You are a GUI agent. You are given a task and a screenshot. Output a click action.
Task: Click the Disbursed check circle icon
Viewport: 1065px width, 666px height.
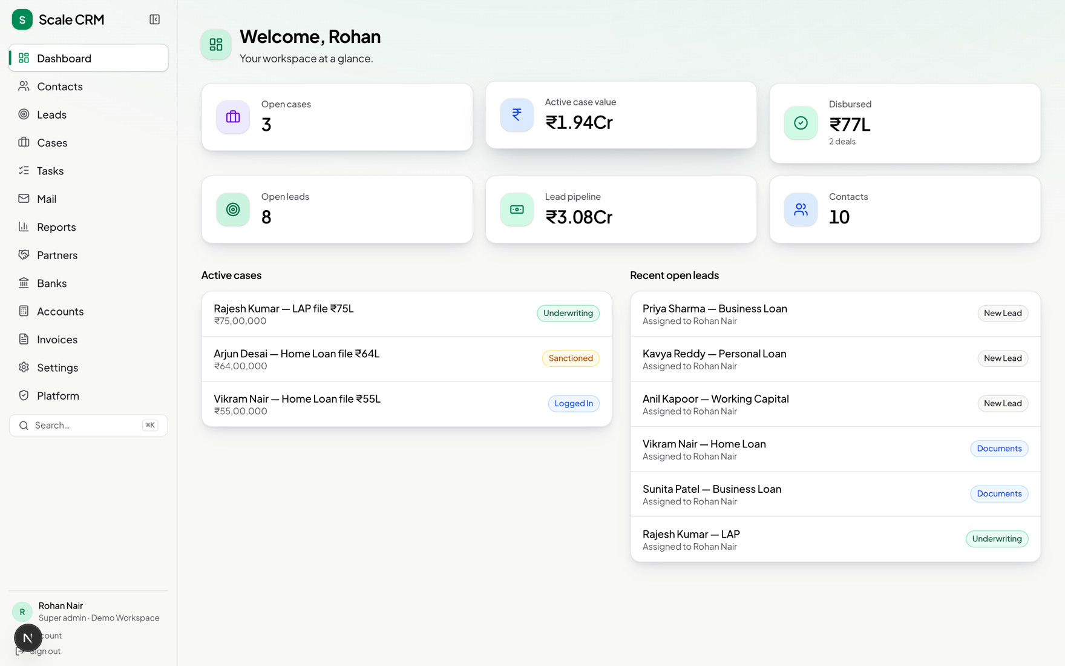801,123
